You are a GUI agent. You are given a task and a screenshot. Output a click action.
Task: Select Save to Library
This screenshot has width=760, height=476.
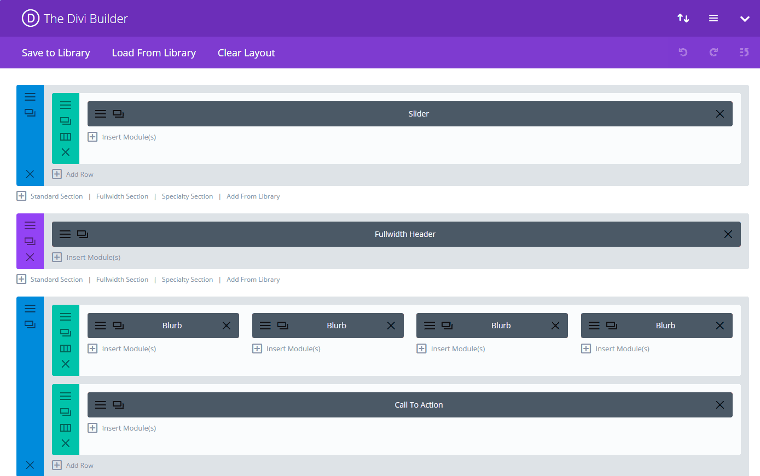(x=55, y=53)
